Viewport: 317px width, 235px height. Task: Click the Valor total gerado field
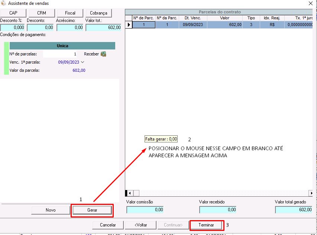294,210
